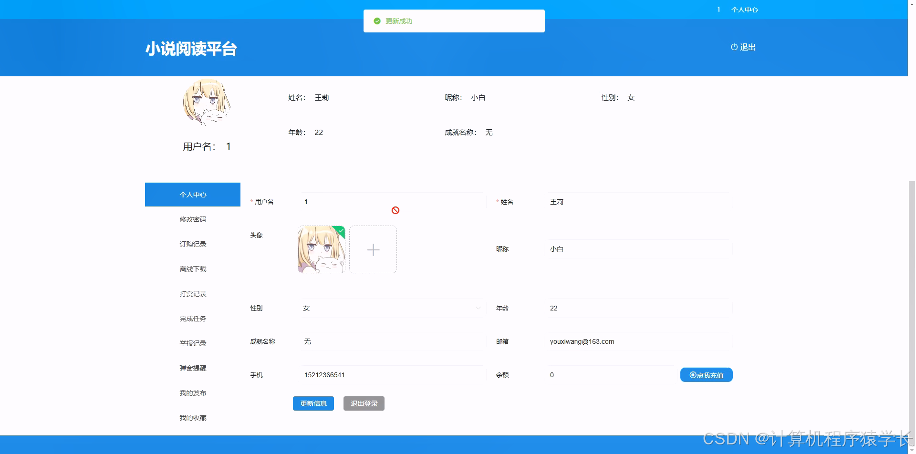Click the uploaded avatar thumbnail in the form
Image resolution: width=916 pixels, height=454 pixels.
[x=322, y=249]
